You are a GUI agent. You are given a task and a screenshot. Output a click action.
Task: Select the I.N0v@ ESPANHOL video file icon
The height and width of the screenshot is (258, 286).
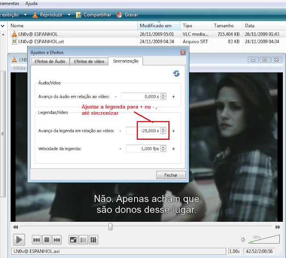pos(14,34)
